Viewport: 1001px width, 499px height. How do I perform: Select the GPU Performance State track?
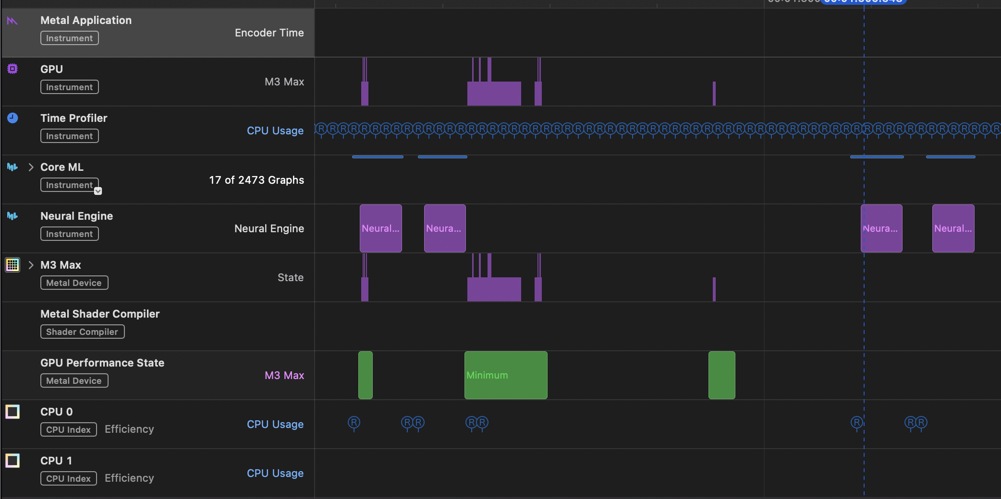(102, 363)
